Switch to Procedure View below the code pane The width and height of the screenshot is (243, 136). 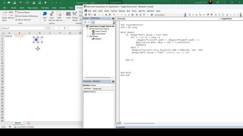click(x=117, y=123)
